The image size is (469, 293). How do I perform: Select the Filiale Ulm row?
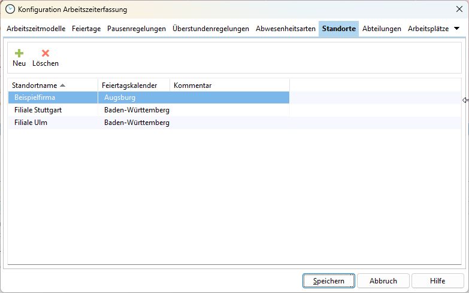click(31, 123)
